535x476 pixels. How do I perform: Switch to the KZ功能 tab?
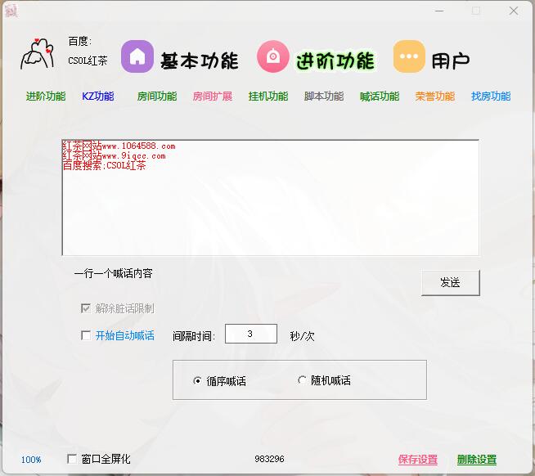pos(98,97)
